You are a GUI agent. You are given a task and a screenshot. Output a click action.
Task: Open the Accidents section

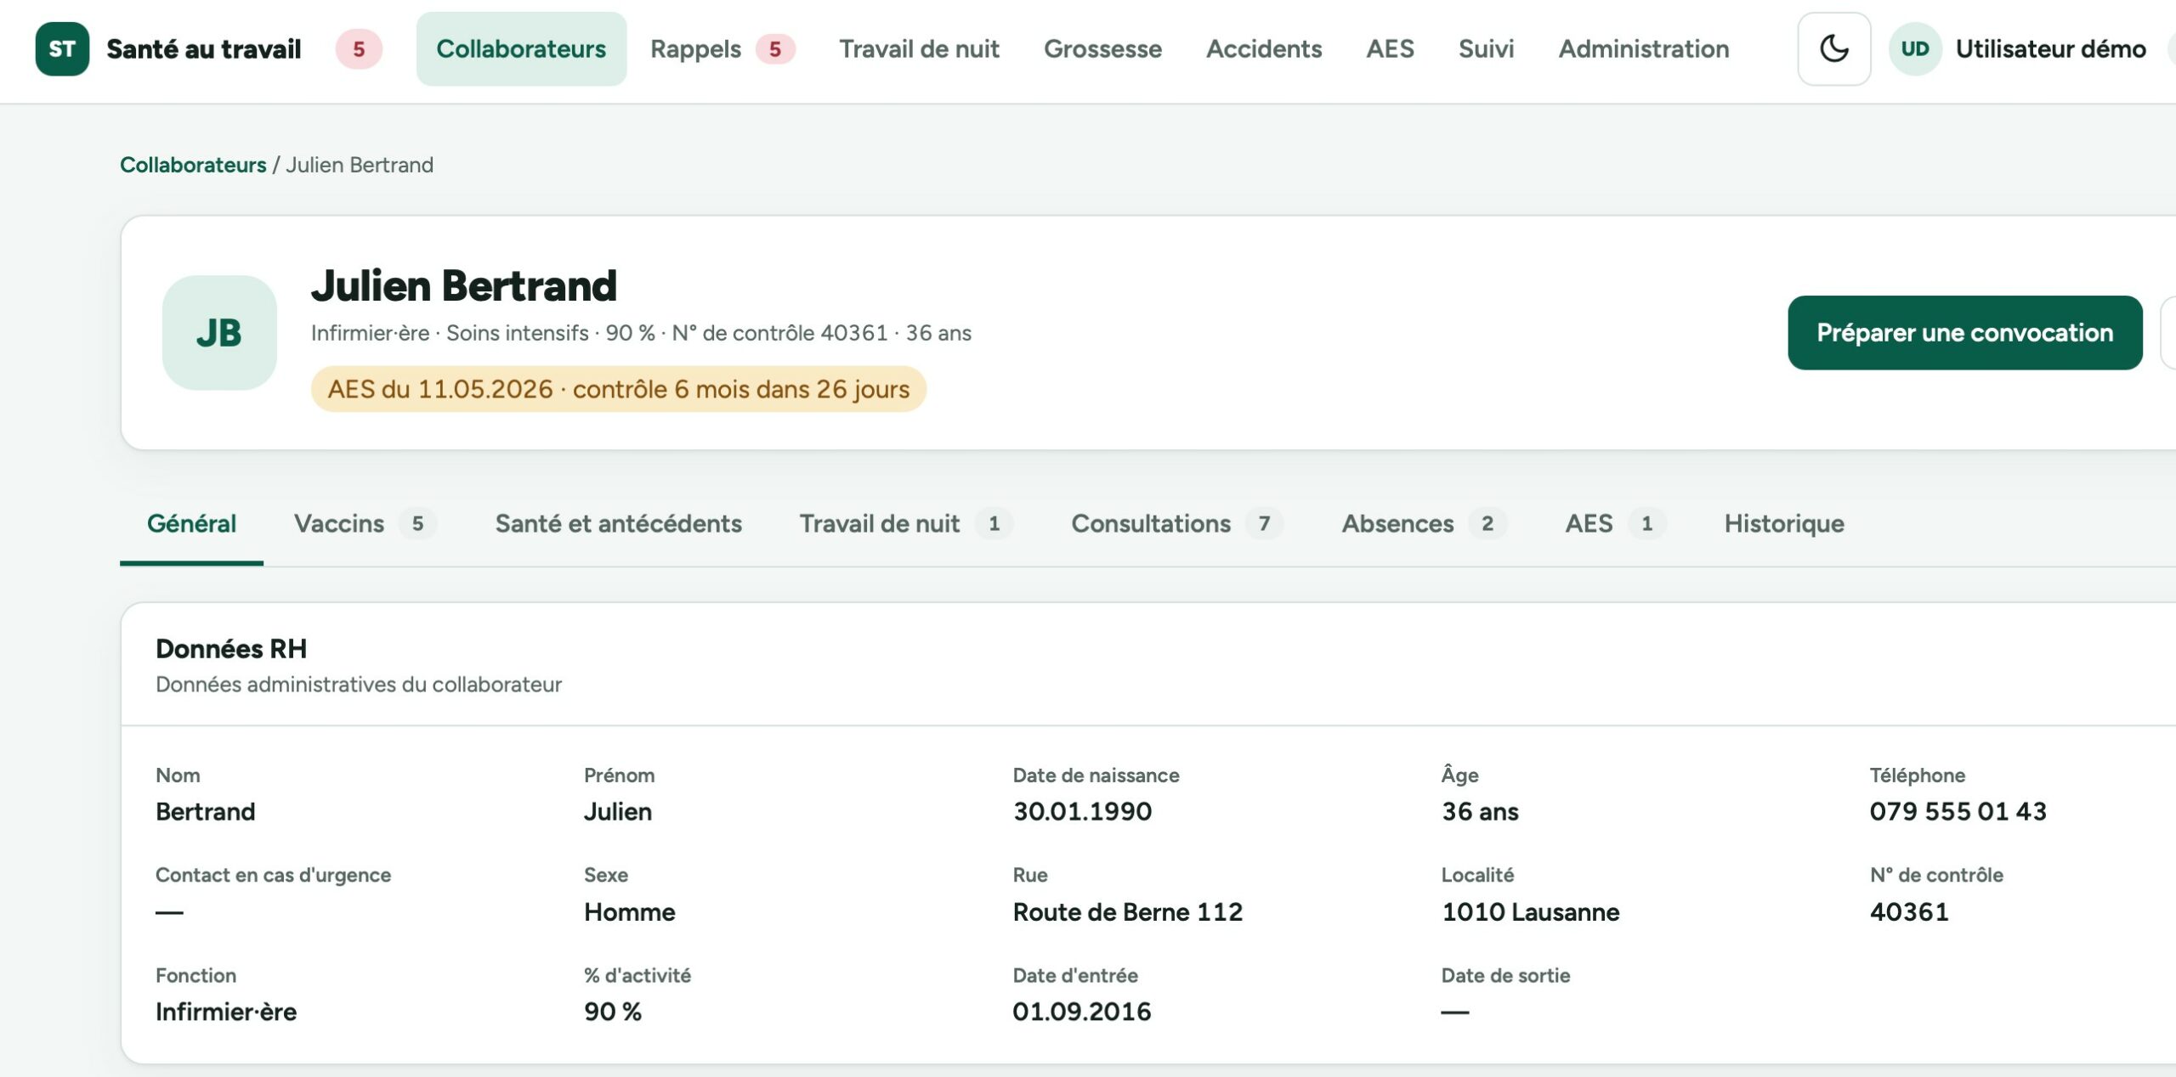point(1264,48)
